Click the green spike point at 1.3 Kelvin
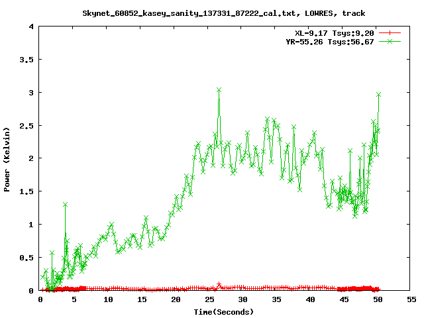424x318 pixels. [65, 205]
